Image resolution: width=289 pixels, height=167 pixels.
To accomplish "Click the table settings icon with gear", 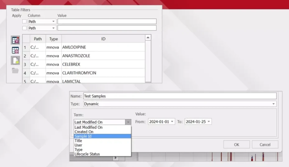I will tap(15, 50).
